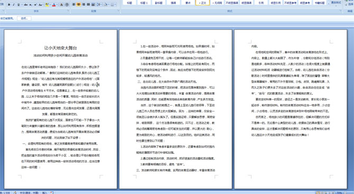Apply strikethrough to selected text
Screen dimensions: 354x194
tap(26, 5)
